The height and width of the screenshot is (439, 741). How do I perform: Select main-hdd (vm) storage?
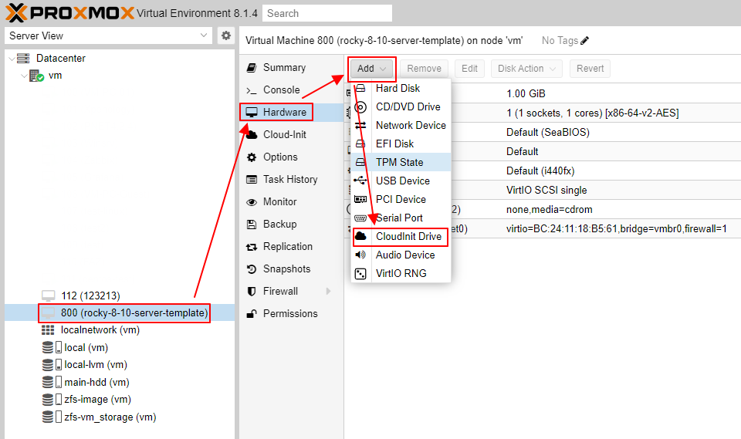120,383
